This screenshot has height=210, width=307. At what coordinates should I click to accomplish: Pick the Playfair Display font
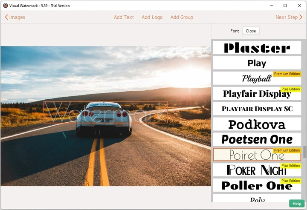coord(257,93)
